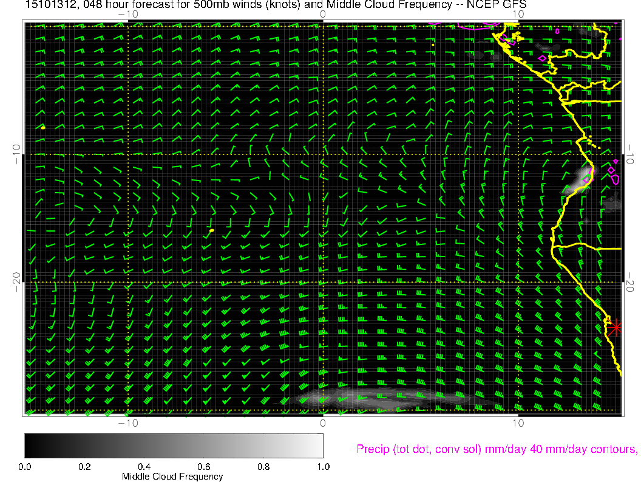
Task: Click the yellow island dot near the left map edge
Action: pyautogui.click(x=43, y=128)
